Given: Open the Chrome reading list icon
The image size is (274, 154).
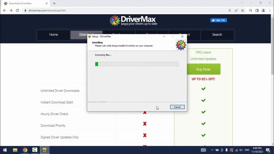Looking at the screenshot, I should 250,10.
